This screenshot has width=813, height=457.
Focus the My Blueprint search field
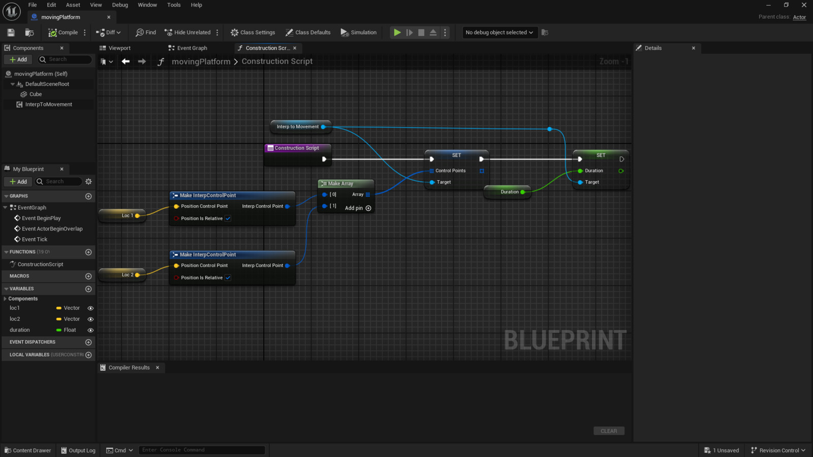tap(58, 182)
